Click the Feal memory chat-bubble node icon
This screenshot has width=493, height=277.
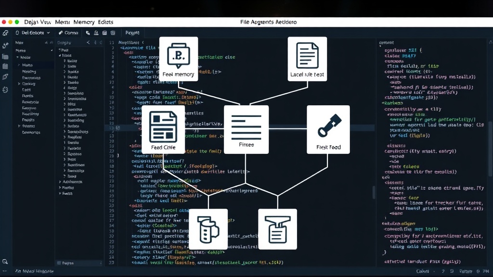point(178,56)
